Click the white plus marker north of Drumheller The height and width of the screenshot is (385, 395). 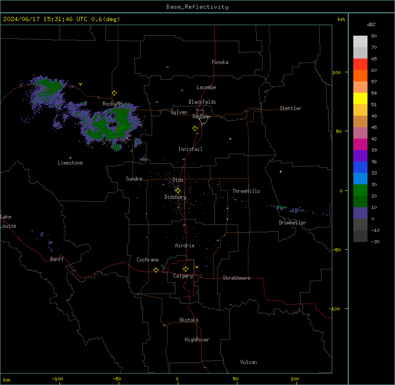[x=280, y=171]
